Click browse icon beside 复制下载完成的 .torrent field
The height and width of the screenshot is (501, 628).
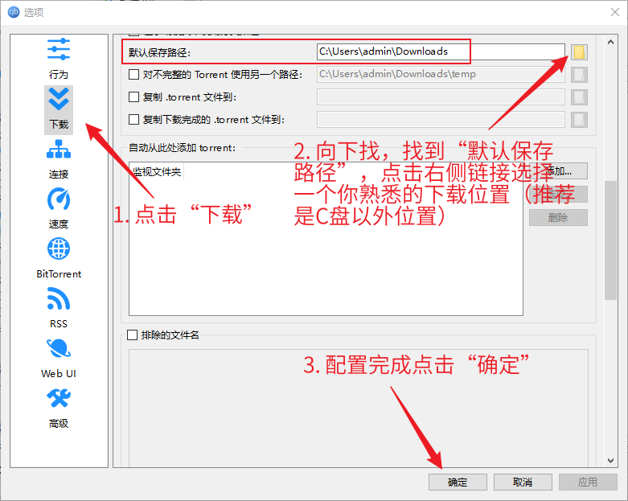pyautogui.click(x=579, y=120)
